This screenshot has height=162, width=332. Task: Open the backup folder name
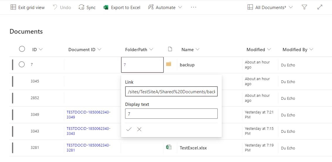pos(187,65)
